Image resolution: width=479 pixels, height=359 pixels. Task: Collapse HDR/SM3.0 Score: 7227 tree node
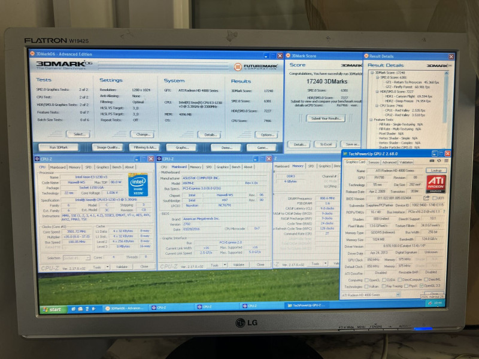coord(377,92)
